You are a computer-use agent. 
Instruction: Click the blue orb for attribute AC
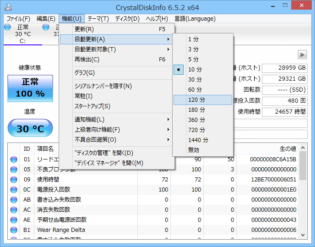(x=14, y=209)
